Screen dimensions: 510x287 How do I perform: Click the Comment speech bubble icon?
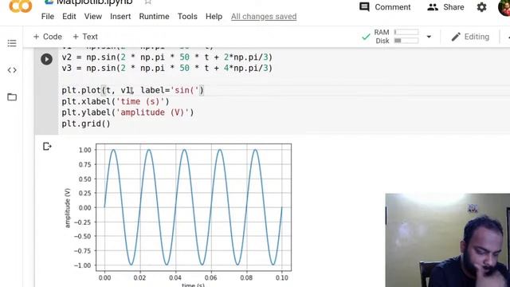(364, 7)
